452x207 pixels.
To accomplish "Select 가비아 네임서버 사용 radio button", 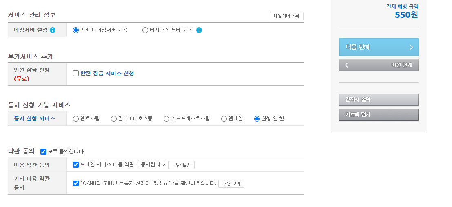I will (x=76, y=30).
